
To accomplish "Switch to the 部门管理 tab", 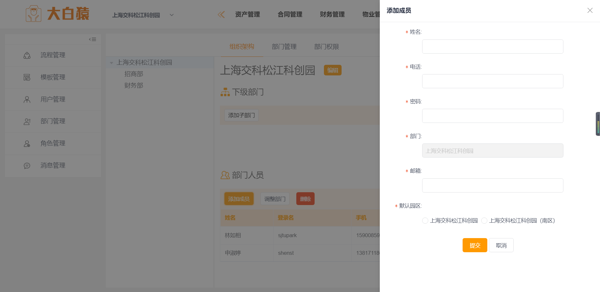I will (284, 47).
